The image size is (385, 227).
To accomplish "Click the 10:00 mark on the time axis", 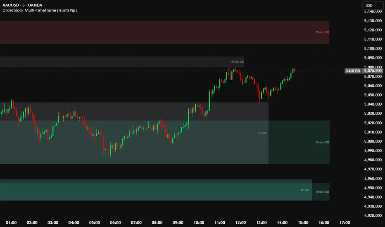I will coord(199,222).
